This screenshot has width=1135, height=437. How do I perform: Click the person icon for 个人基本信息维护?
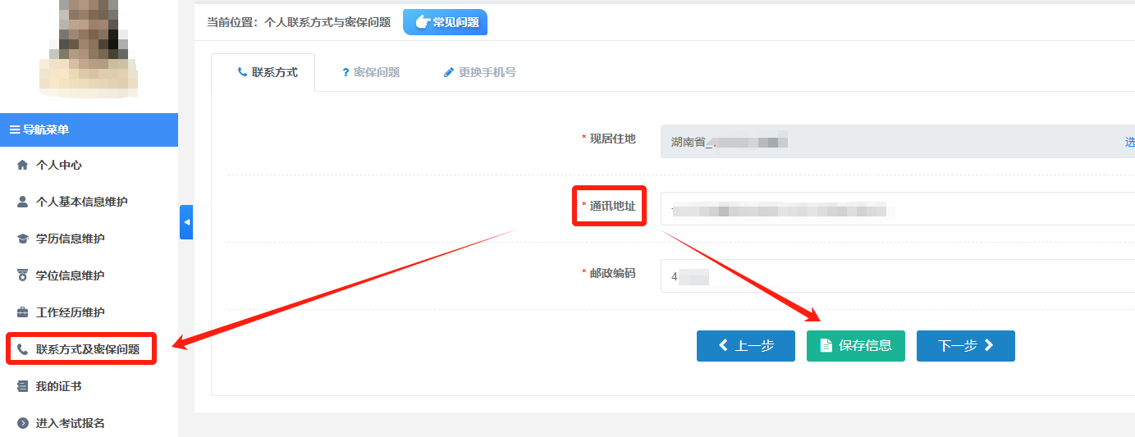coord(22,202)
